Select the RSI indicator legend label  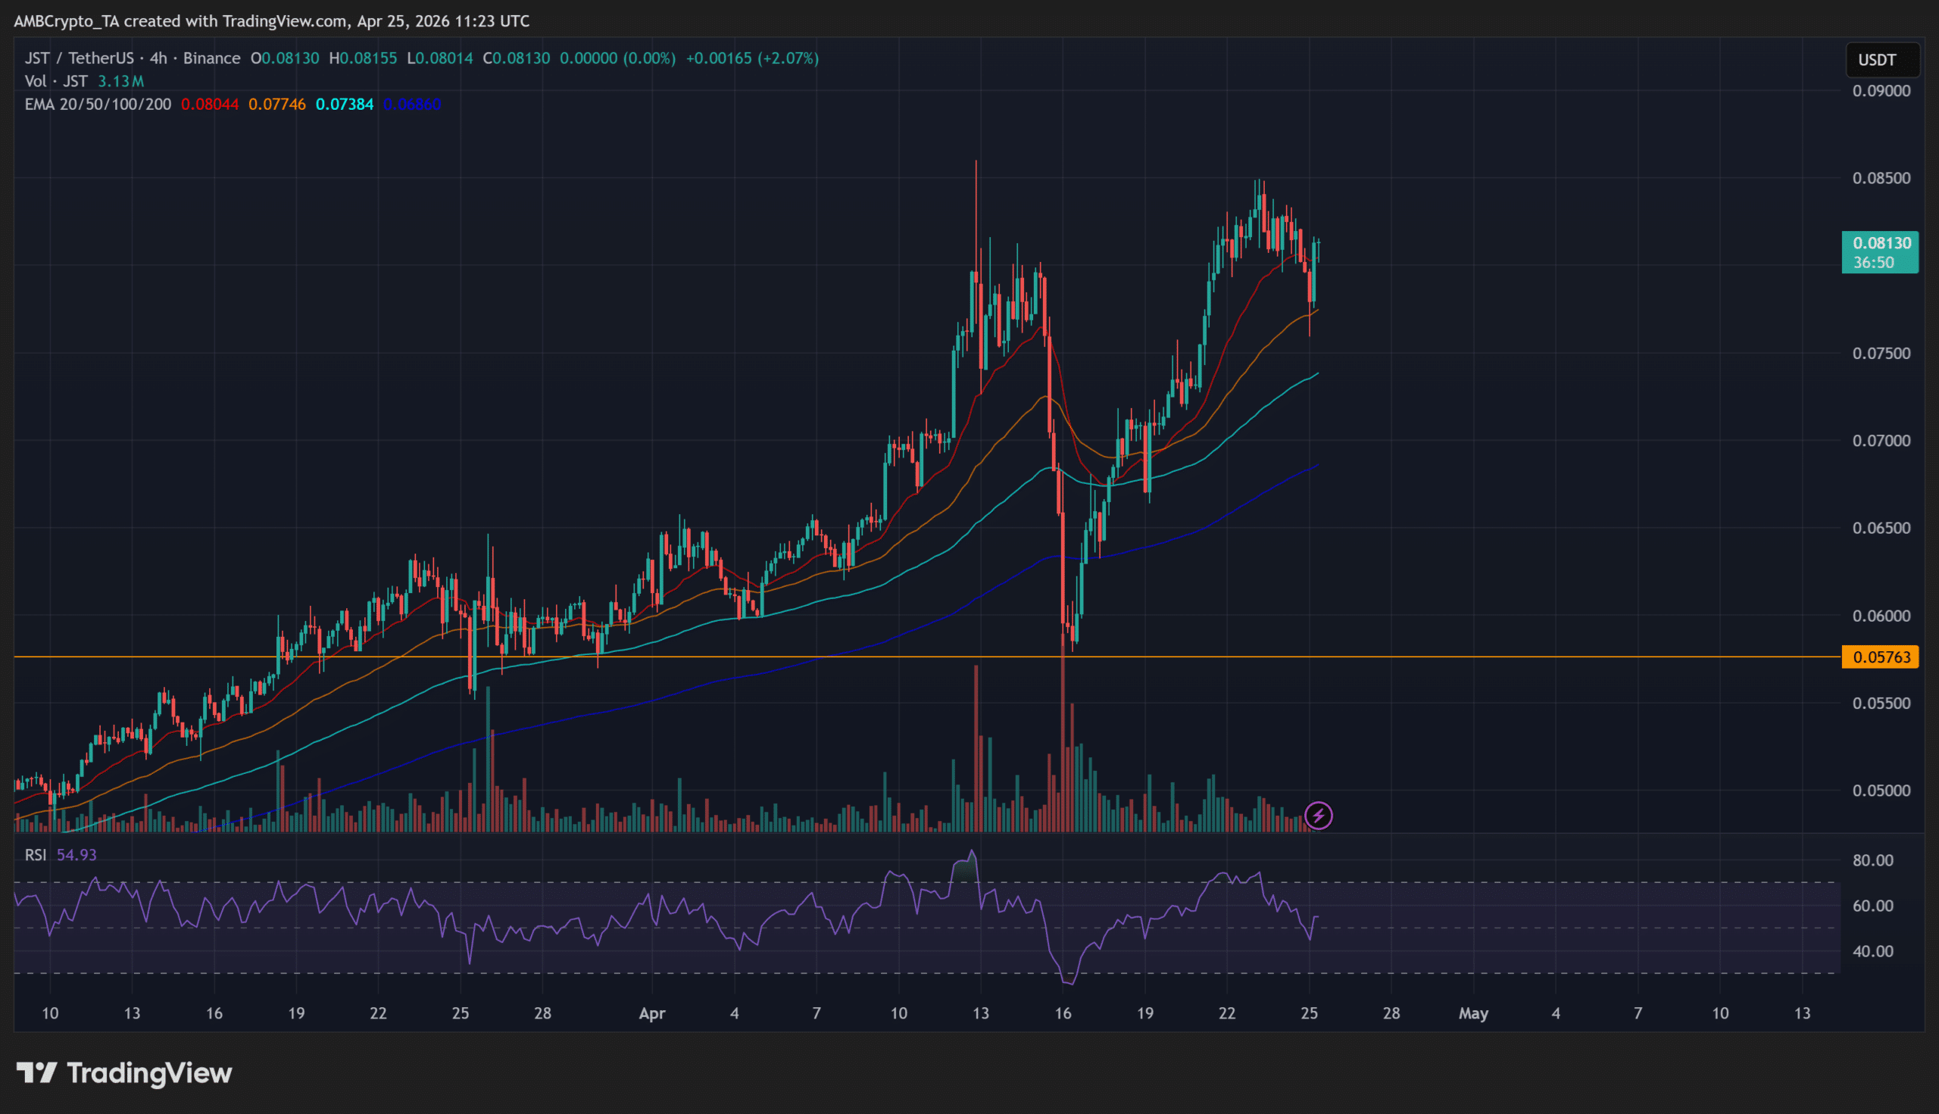pyautogui.click(x=35, y=855)
